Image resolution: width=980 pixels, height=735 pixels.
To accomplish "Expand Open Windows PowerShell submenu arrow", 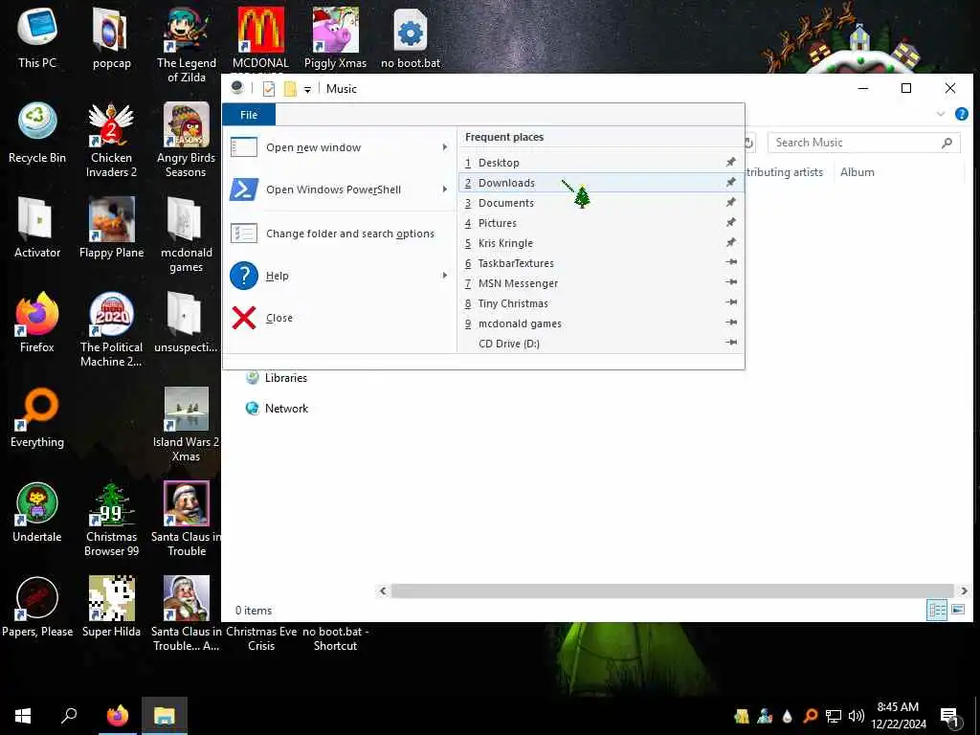I will tap(445, 189).
